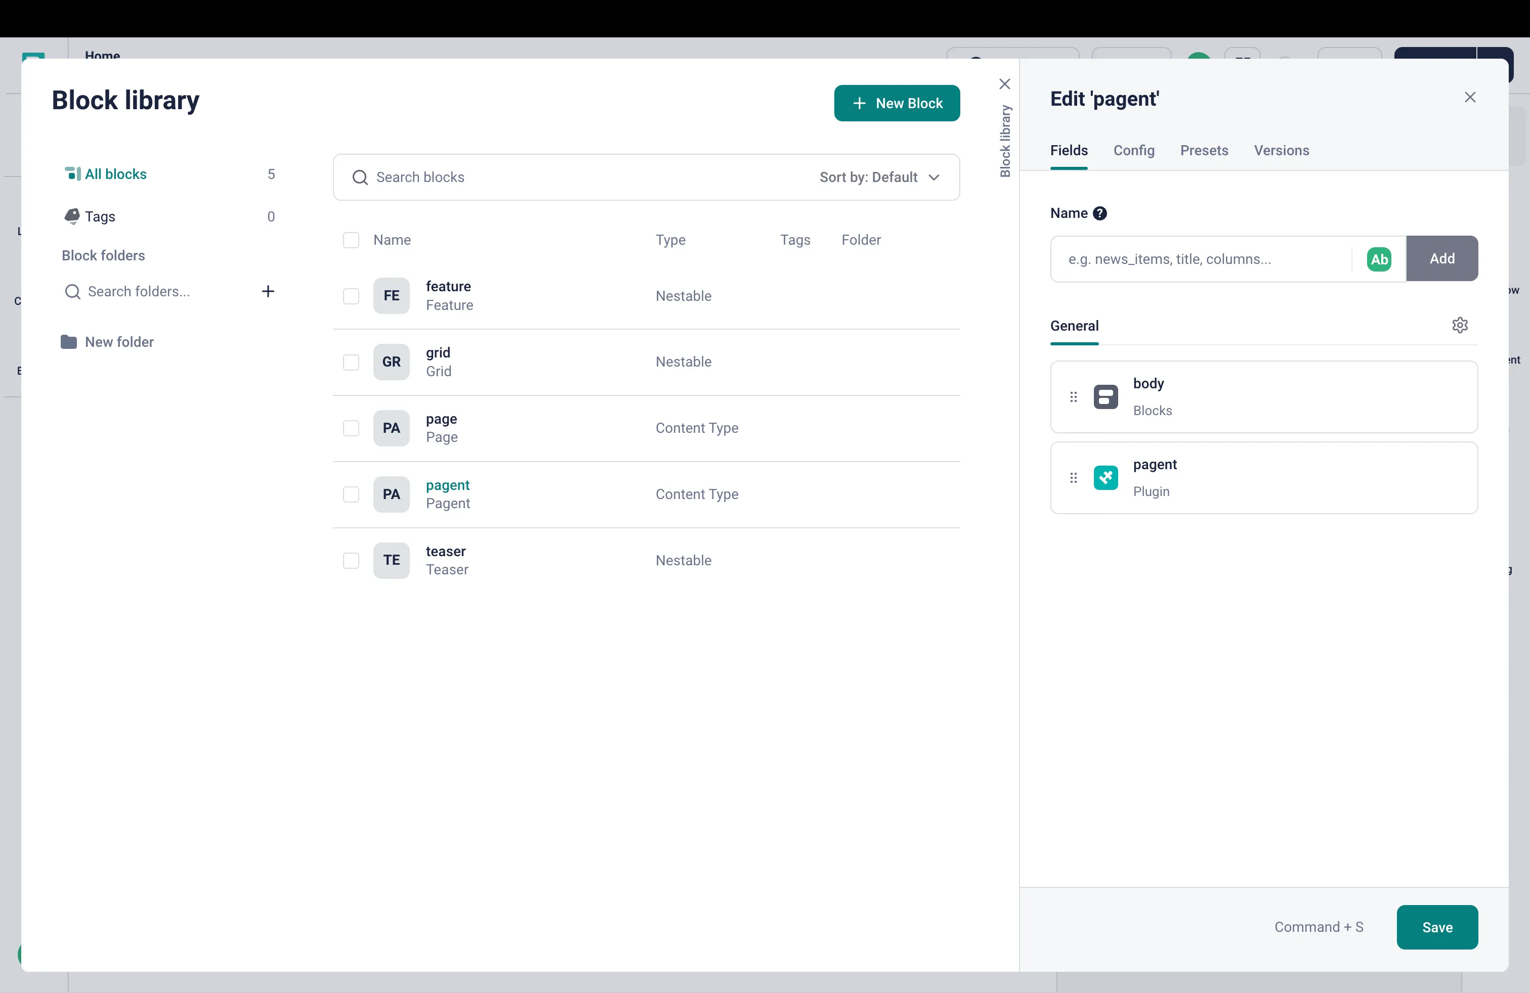Viewport: 1530px width, 993px height.
Task: Check the teaser block checkbox
Action: (x=351, y=561)
